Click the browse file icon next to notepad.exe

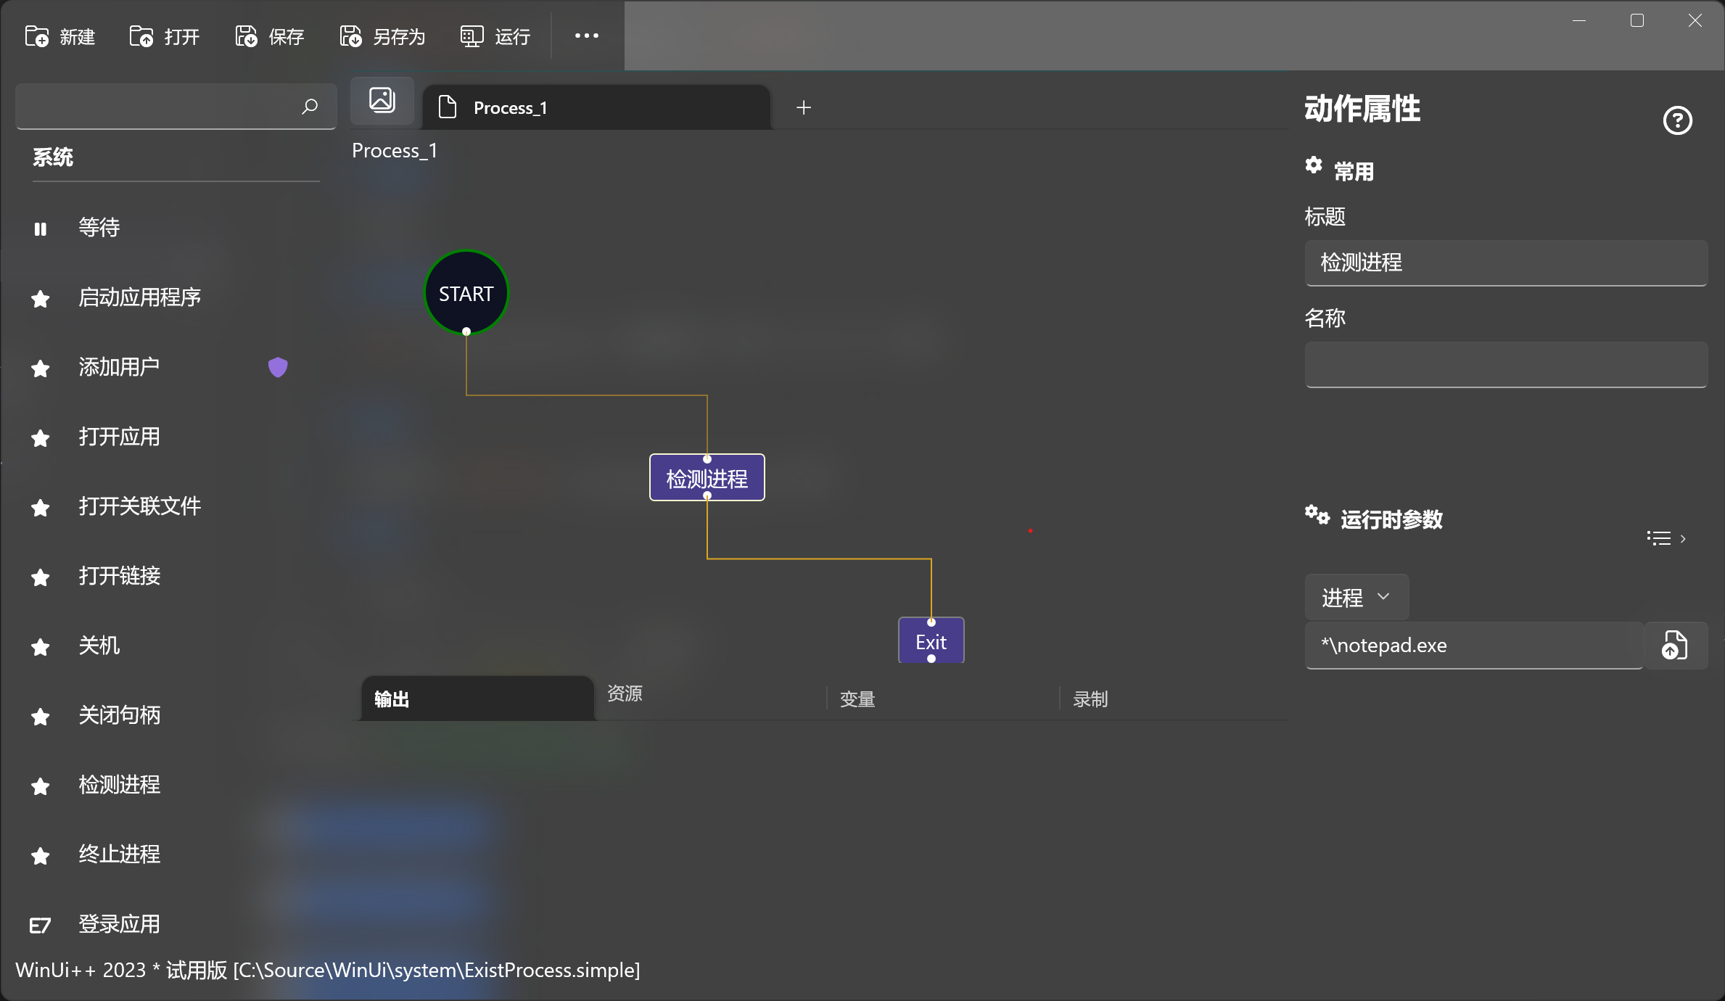coord(1675,645)
